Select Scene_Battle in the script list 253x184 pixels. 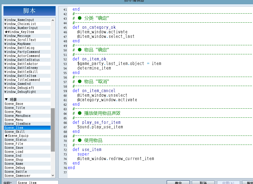[x=27, y=171]
